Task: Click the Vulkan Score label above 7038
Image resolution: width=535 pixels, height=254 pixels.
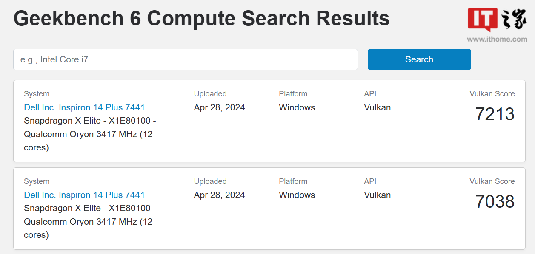Action: coord(492,181)
